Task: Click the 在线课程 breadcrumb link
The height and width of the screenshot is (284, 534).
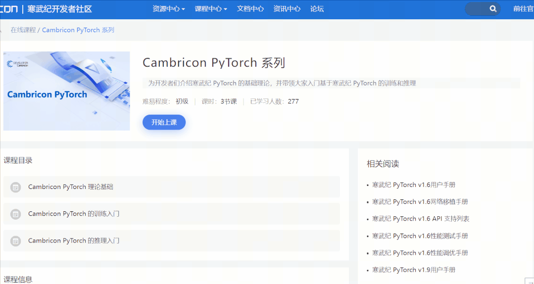Action: coord(23,30)
